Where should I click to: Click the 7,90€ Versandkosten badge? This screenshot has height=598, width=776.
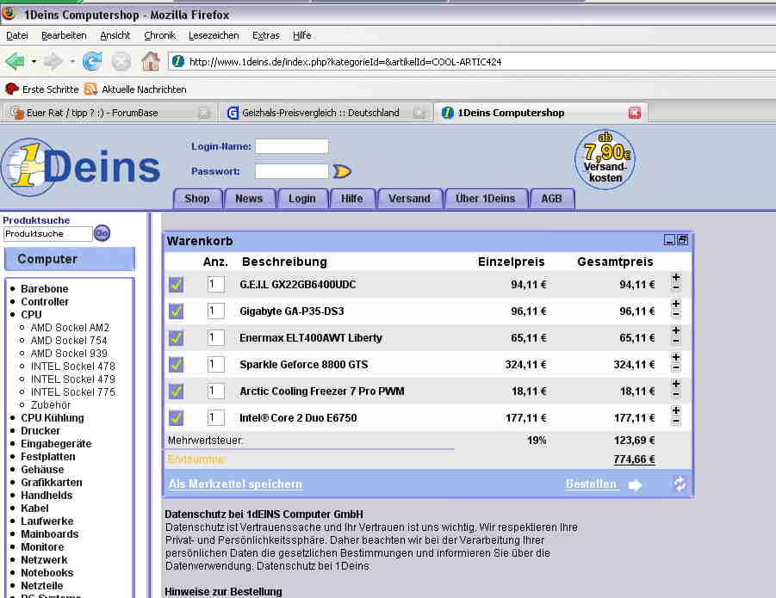click(605, 159)
